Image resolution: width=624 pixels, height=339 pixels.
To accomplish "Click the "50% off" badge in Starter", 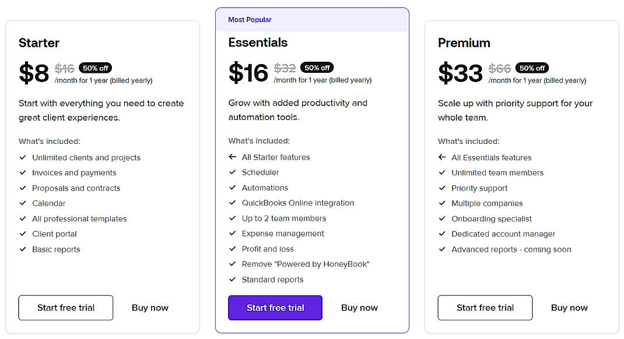I will [x=95, y=68].
